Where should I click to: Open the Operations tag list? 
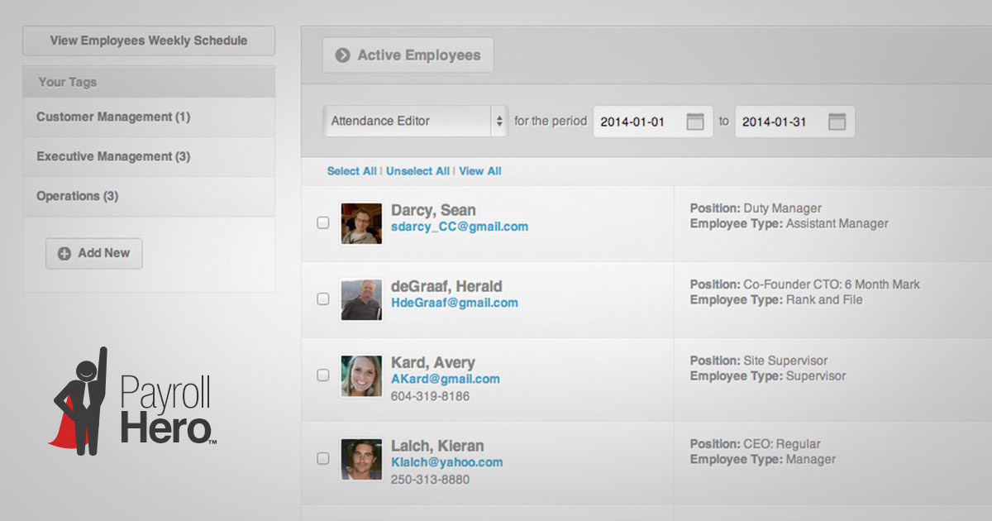click(x=77, y=196)
